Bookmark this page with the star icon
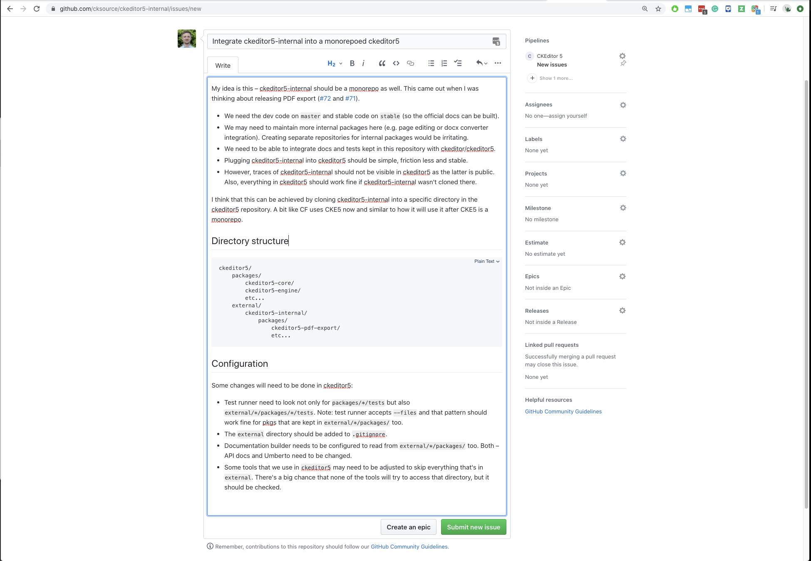 pos(658,8)
